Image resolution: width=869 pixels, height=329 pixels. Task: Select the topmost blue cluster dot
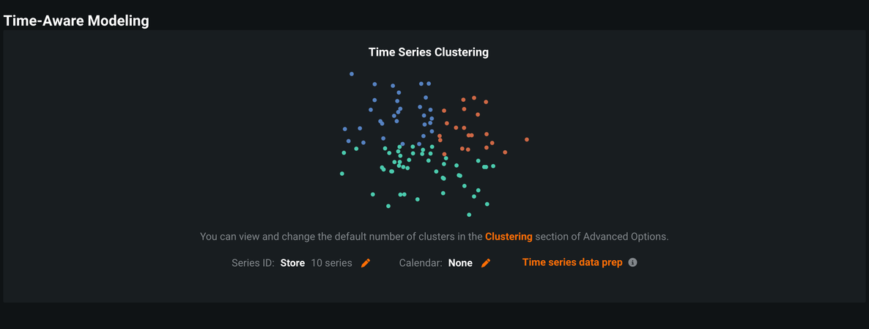[352, 74]
